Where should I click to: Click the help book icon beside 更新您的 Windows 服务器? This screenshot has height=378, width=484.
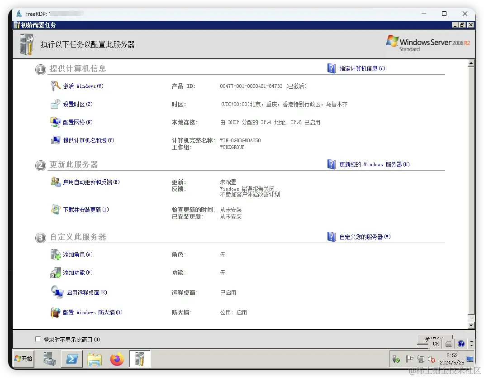332,164
